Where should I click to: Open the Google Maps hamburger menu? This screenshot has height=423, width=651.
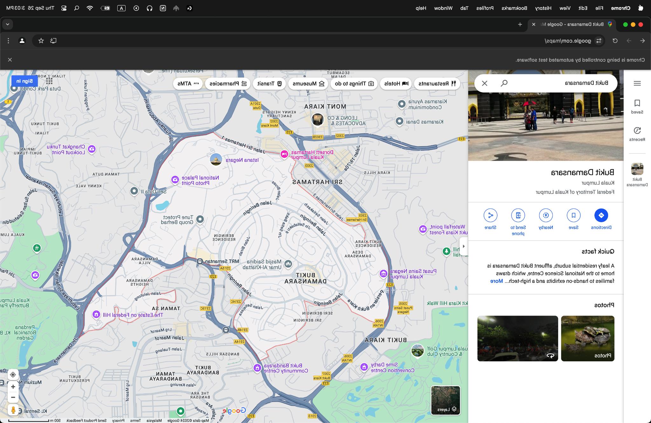pos(637,83)
